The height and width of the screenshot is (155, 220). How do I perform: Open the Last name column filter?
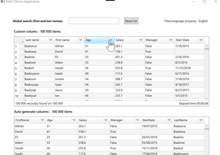pyautogui.click(x=51, y=40)
